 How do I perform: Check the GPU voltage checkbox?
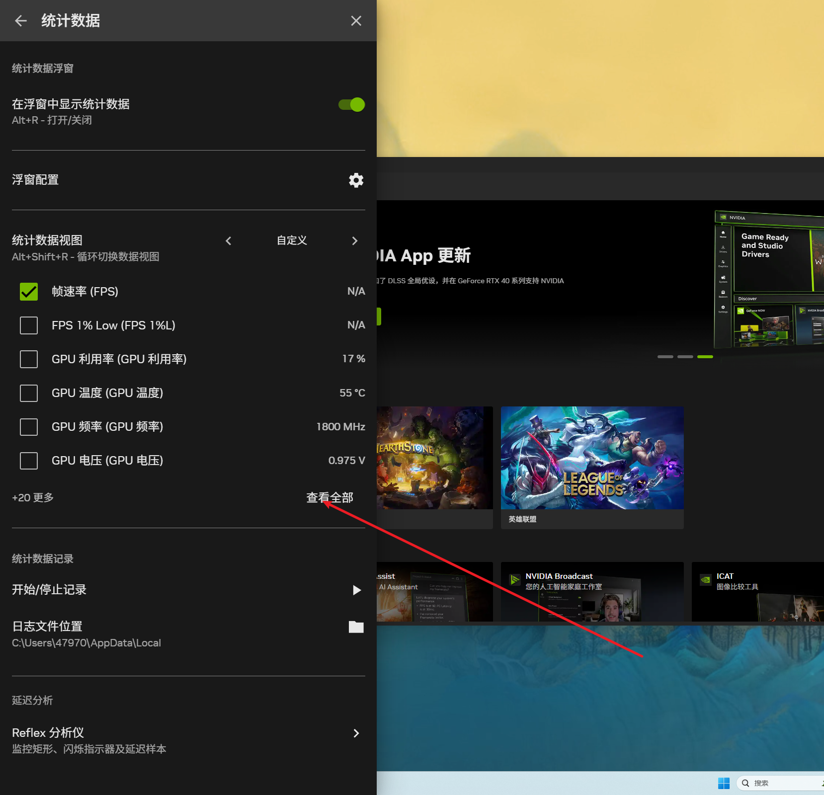pyautogui.click(x=29, y=461)
